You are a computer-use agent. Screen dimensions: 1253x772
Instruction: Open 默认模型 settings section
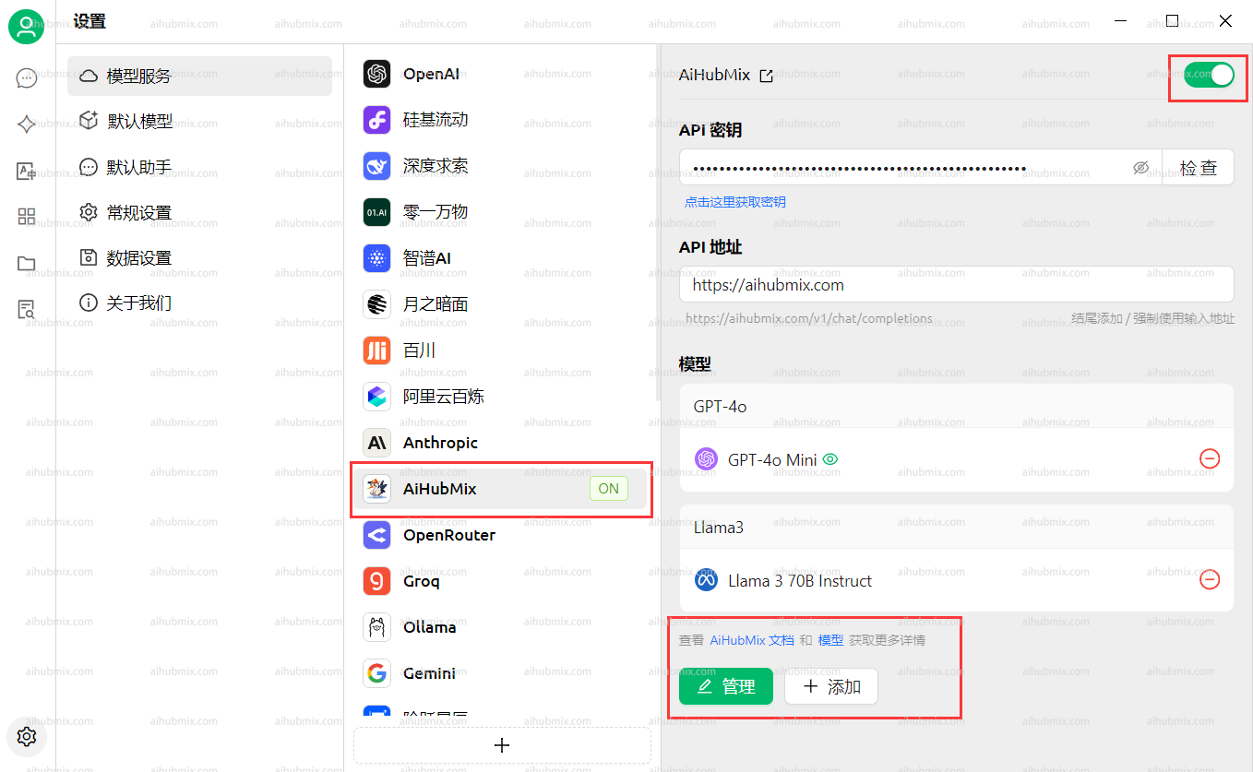(x=199, y=121)
